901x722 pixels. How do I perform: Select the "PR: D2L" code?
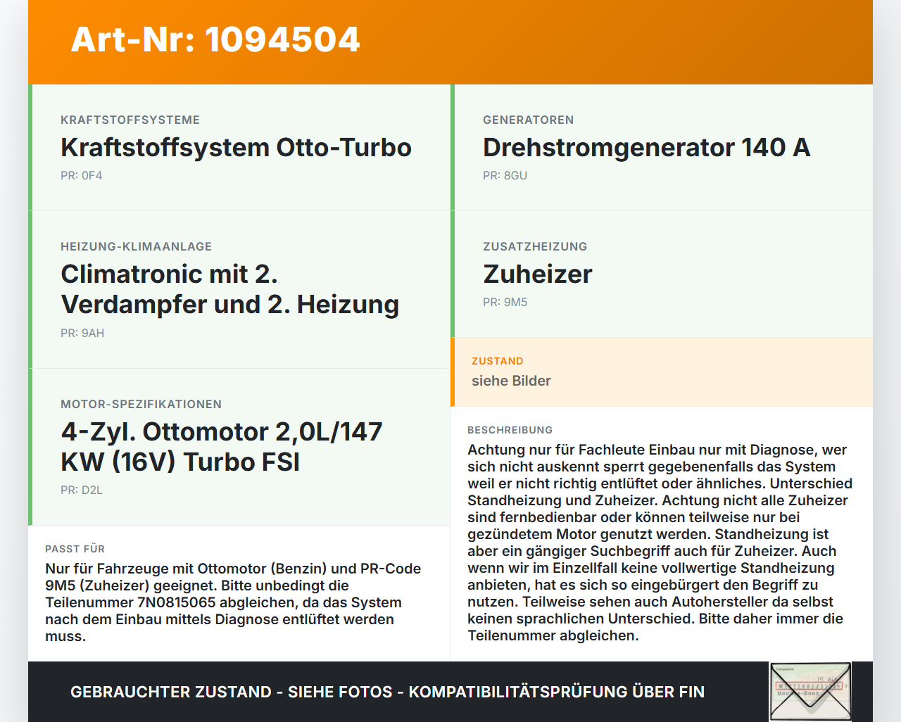click(x=82, y=490)
